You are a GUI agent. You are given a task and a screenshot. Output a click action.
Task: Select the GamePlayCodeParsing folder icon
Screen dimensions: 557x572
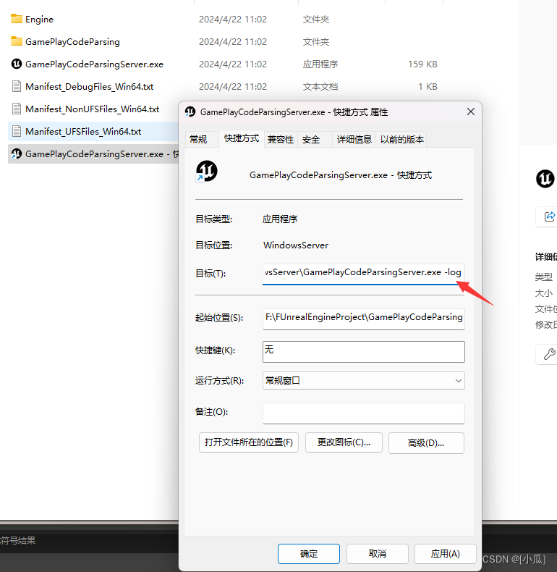coord(17,41)
